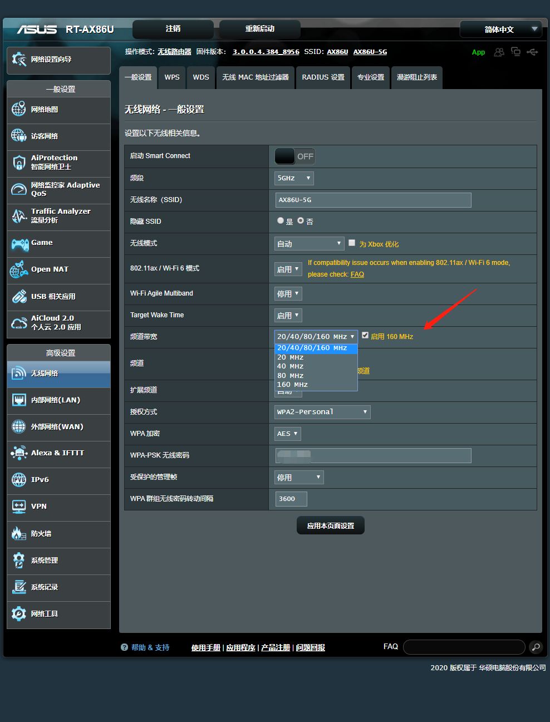The image size is (550, 722).
Task: Choose 80 MHz in bandwidth list
Action: pos(316,376)
